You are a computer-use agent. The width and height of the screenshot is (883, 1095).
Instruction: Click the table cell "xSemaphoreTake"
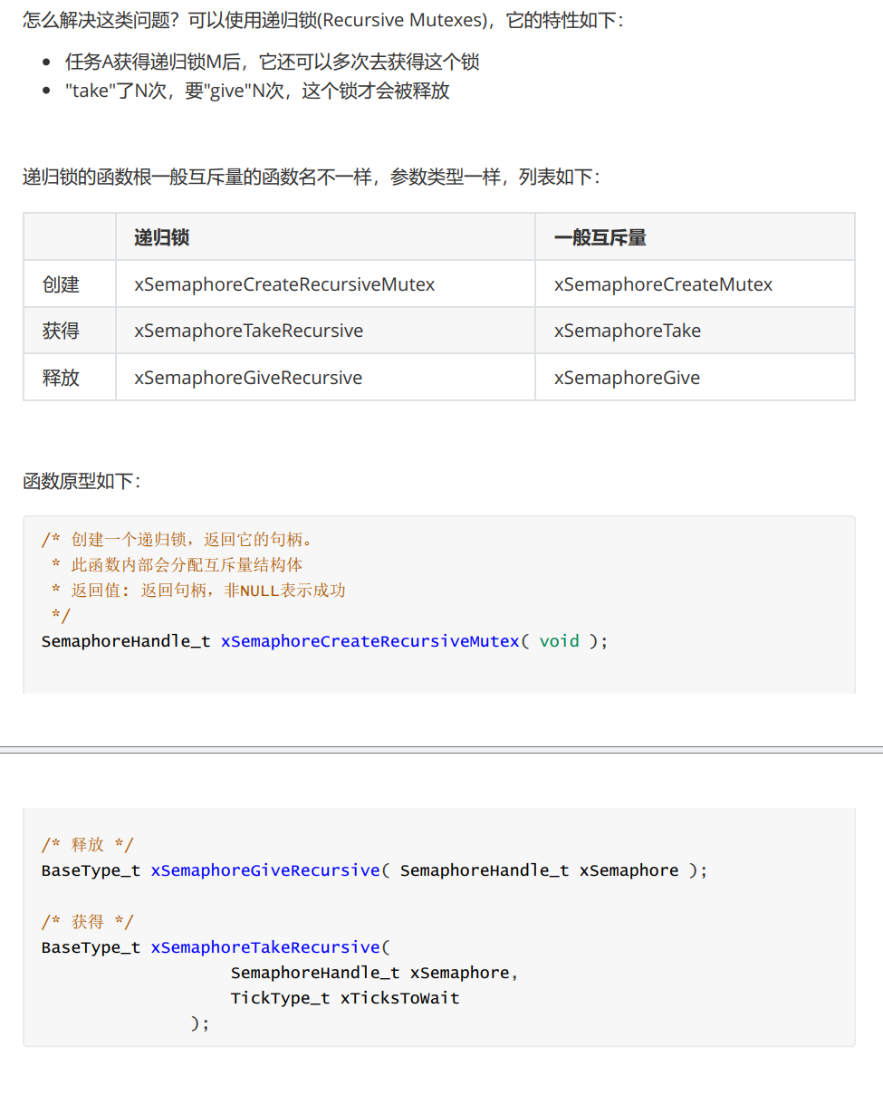point(695,331)
